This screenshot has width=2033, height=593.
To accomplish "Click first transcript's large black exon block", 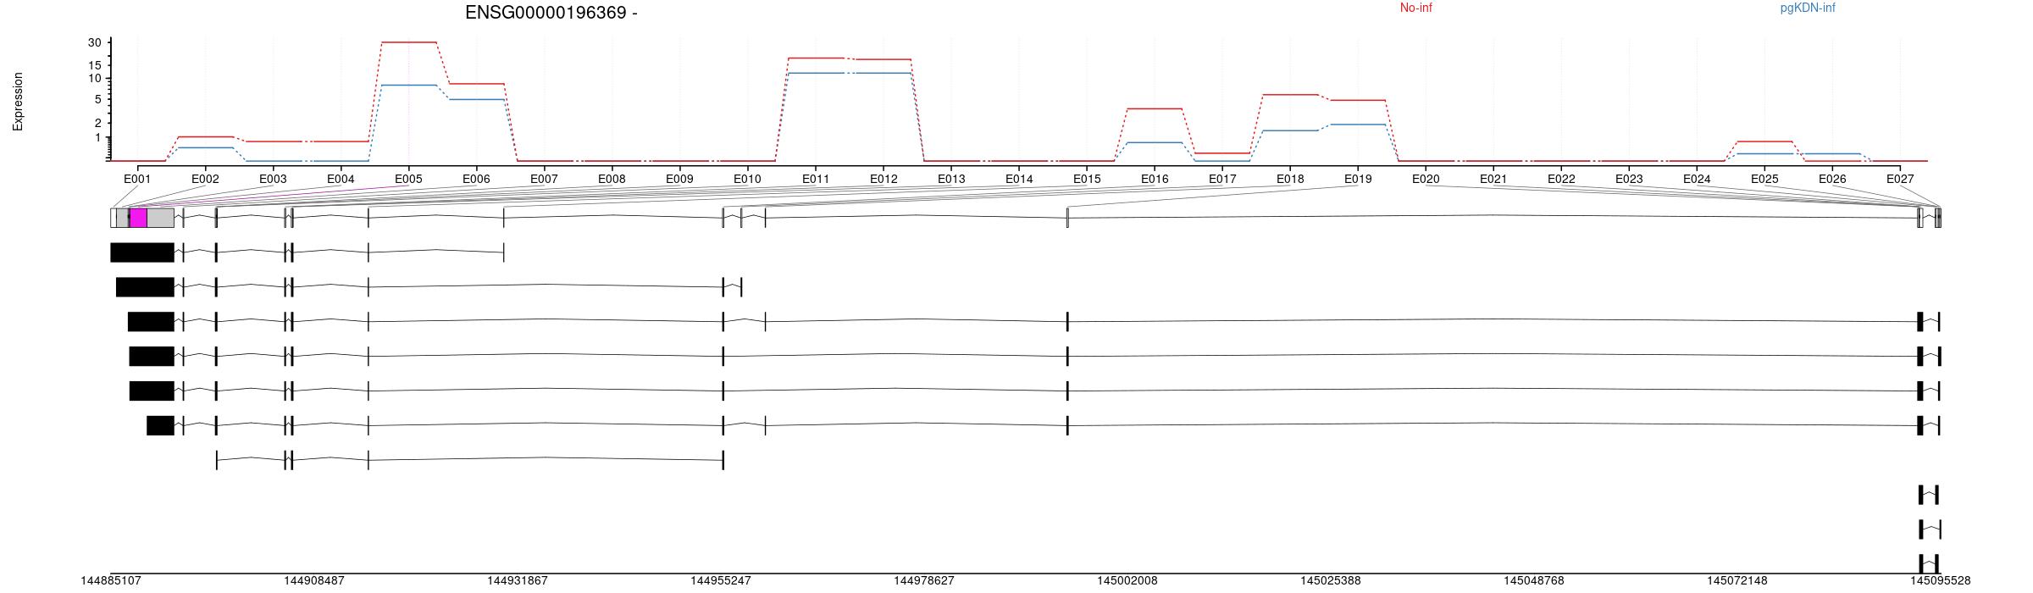I will coord(142,252).
